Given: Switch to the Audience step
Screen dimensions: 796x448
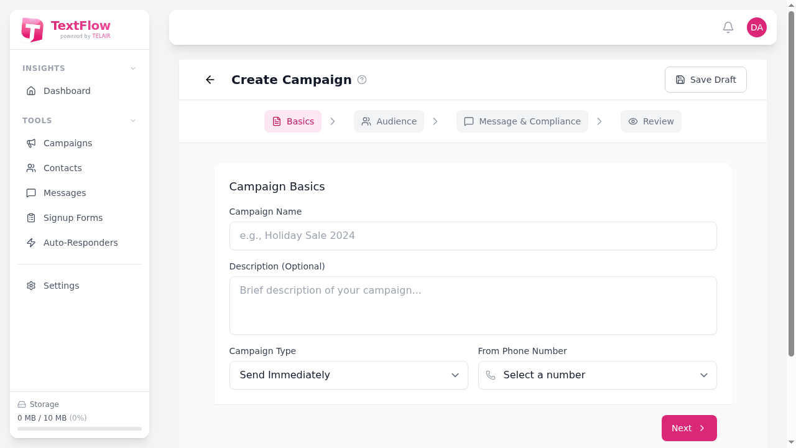Looking at the screenshot, I should coord(389,121).
